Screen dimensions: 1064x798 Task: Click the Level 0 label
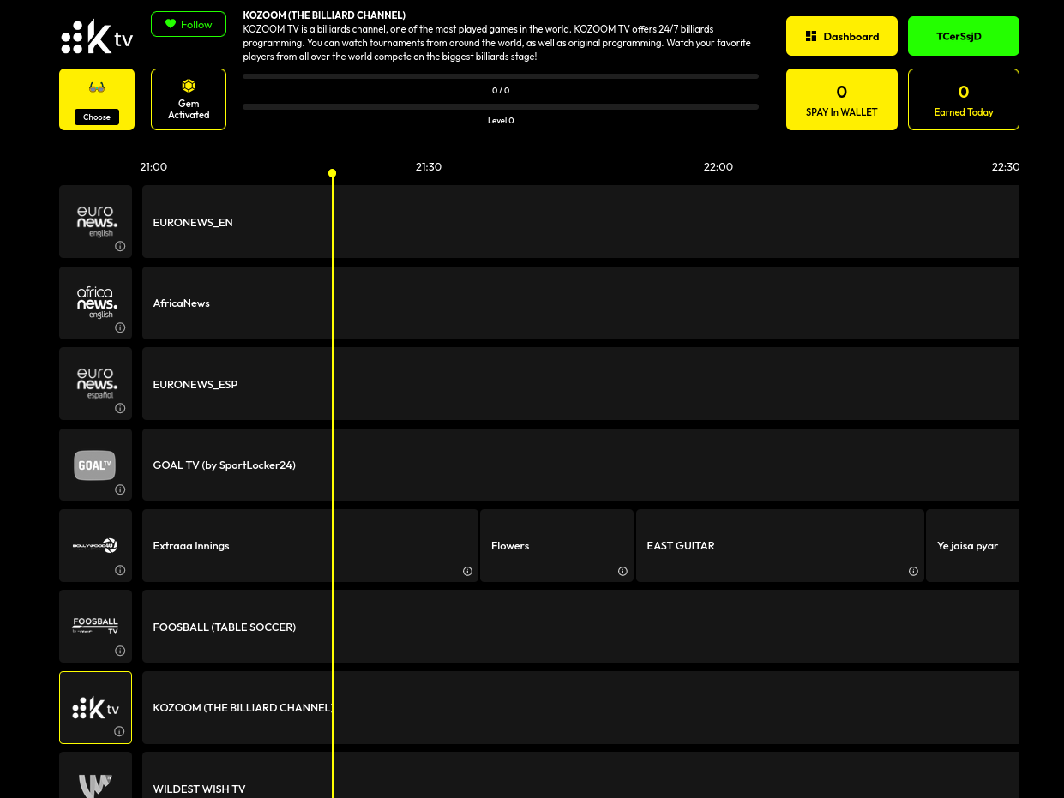(501, 121)
